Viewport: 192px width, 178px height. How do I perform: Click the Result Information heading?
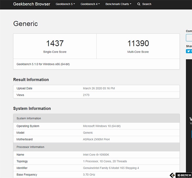pos(31,80)
